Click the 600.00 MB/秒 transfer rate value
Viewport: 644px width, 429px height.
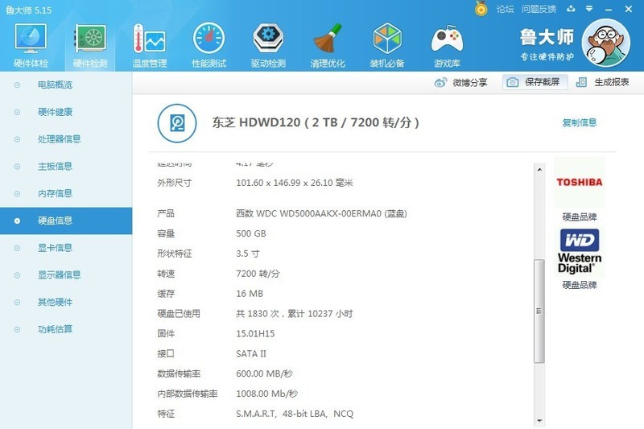pyautogui.click(x=264, y=373)
